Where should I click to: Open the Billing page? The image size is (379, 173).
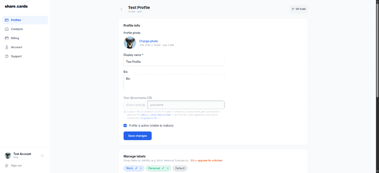coord(15,38)
